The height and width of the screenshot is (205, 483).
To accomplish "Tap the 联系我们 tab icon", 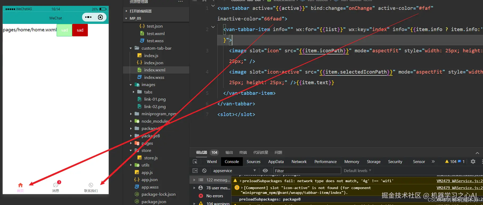I will point(91,185).
